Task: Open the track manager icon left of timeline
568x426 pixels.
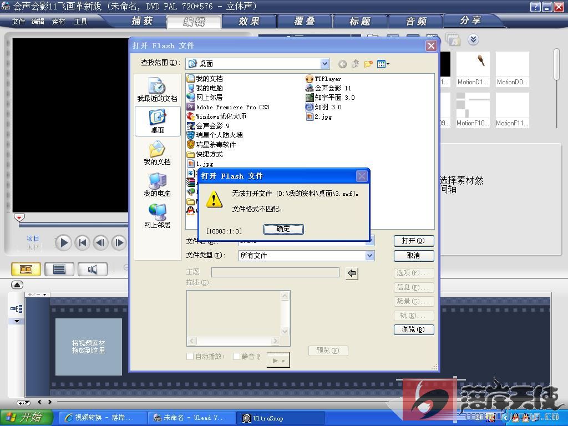Action: pos(17,308)
